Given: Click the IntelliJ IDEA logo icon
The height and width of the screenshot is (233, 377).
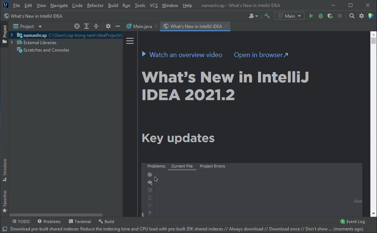Looking at the screenshot, I should click(6, 5).
